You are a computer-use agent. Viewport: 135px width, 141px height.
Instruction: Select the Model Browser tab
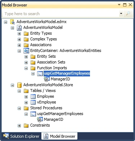(59, 136)
